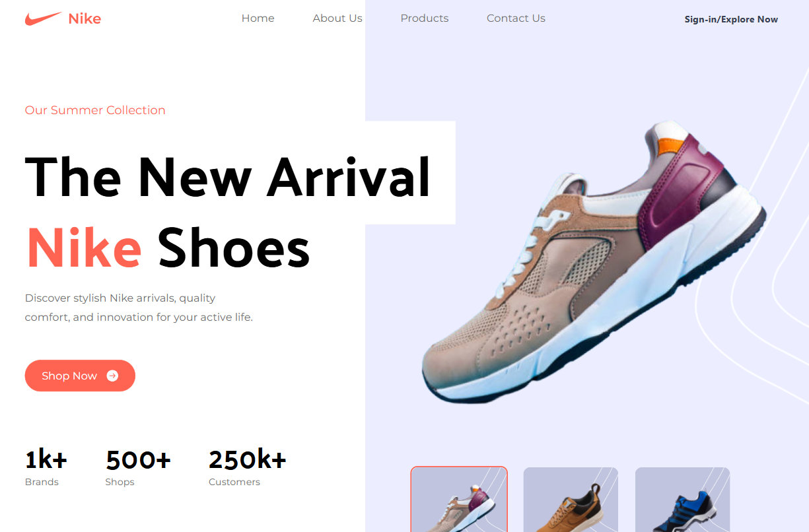Select Contact Us in navigation
Image resolution: width=809 pixels, height=532 pixels.
(x=516, y=18)
